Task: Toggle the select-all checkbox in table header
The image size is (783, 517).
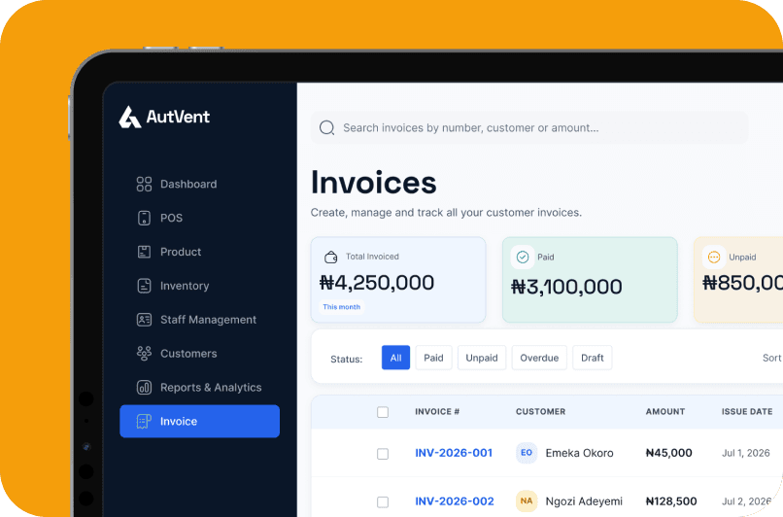Action: coord(383,412)
